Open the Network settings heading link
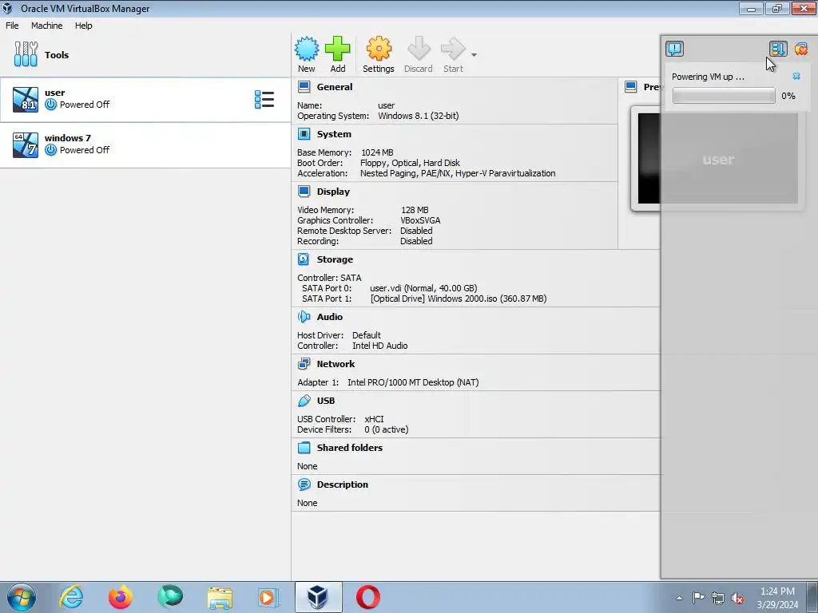 [x=336, y=364]
